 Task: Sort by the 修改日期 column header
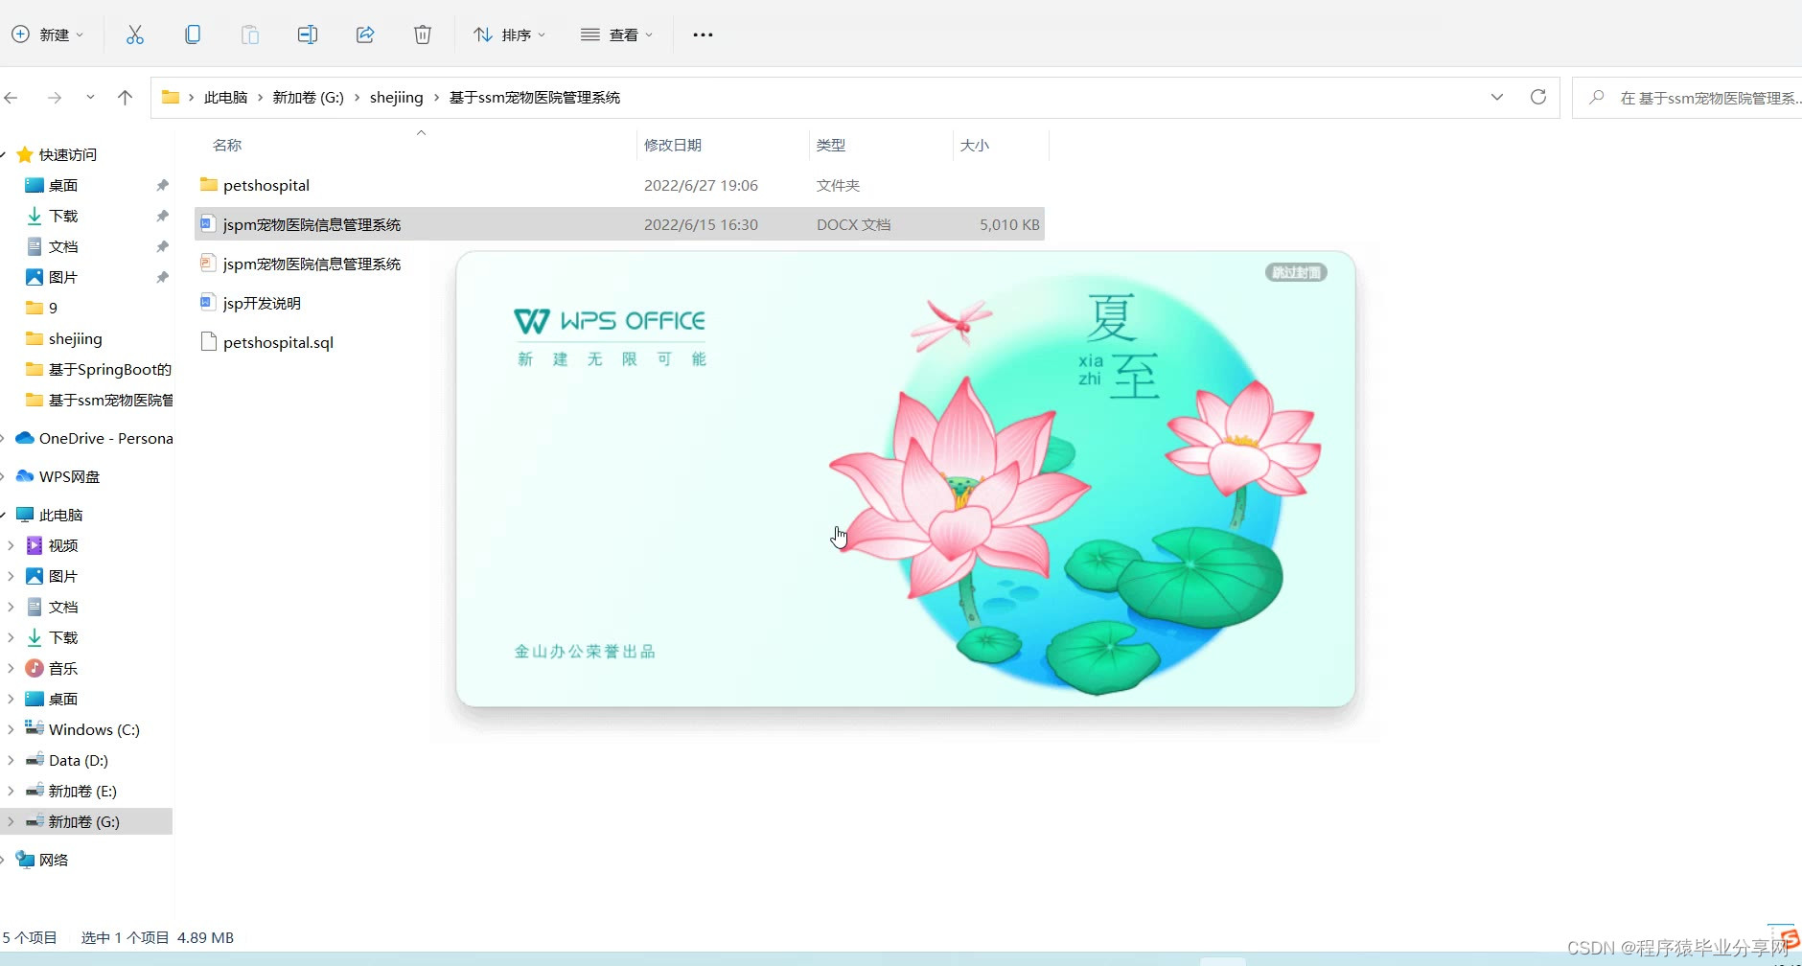pos(673,146)
